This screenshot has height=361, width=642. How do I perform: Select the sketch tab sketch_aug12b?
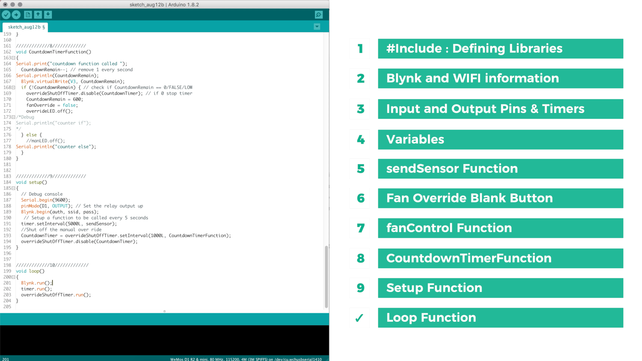26,26
